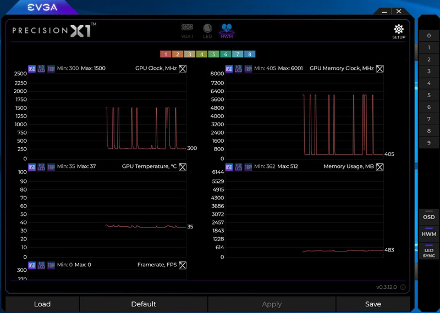440x313 pixels.
Task: Toggle TRAY icon for Memory Usage graph
Action: pyautogui.click(x=248, y=167)
